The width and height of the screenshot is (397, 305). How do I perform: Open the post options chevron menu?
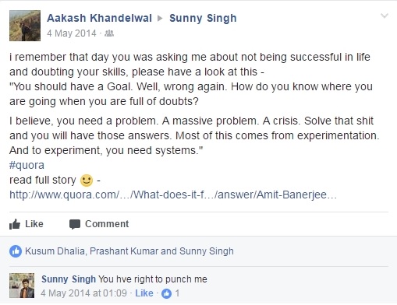click(385, 16)
